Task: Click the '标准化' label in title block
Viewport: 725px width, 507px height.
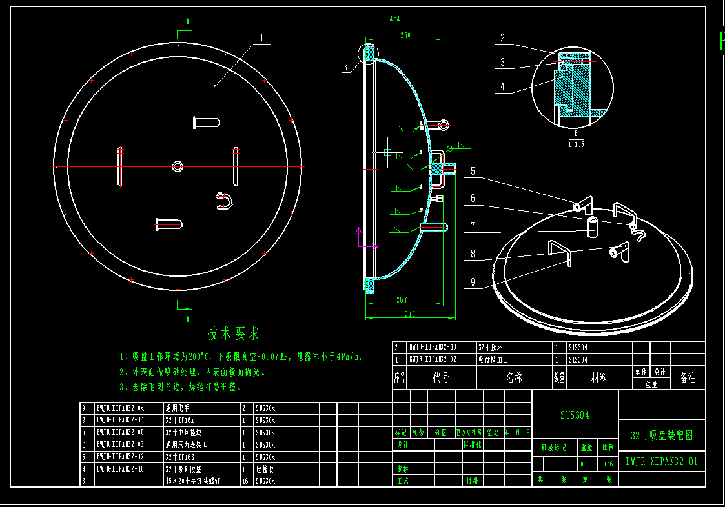Action: tap(472, 445)
